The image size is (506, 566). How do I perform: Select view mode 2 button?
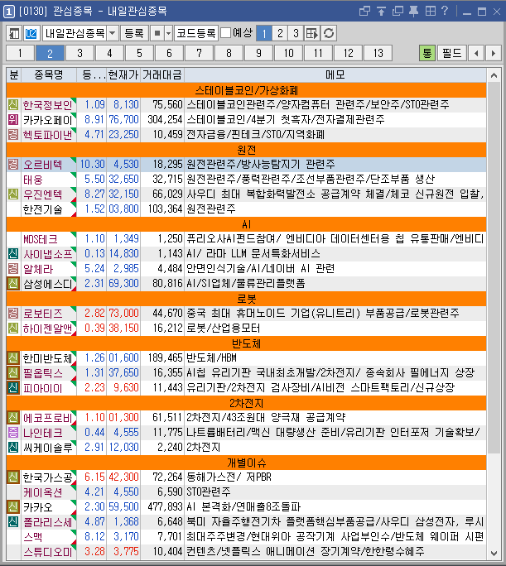coord(280,34)
